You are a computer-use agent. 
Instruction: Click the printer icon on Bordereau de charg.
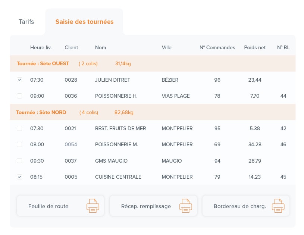[278, 206]
